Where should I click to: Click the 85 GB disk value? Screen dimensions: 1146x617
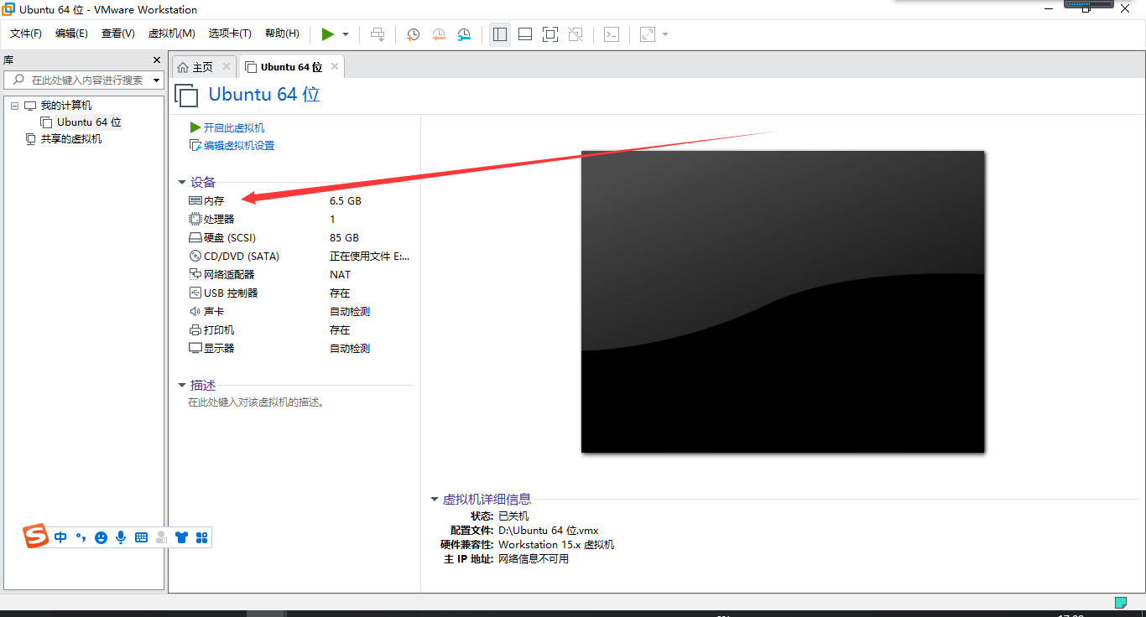tap(344, 238)
